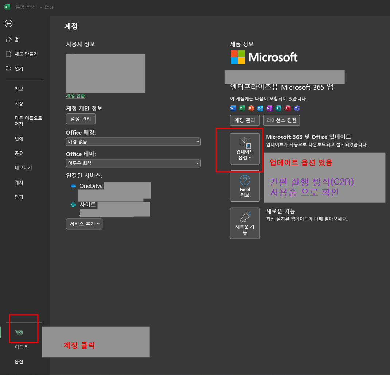Viewport: 390px width, 375px height.
Task: Select the 인쇄 menu item
Action: [19, 139]
